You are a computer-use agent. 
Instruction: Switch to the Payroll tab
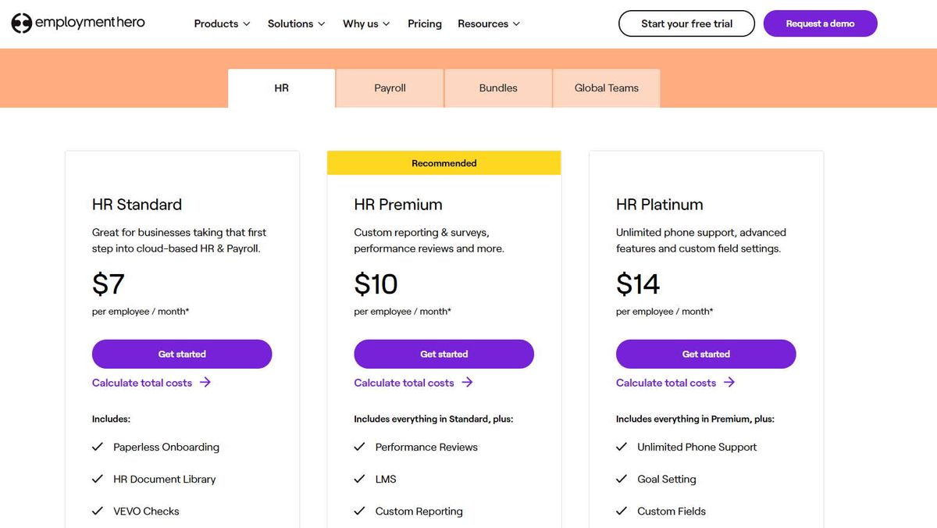click(389, 87)
